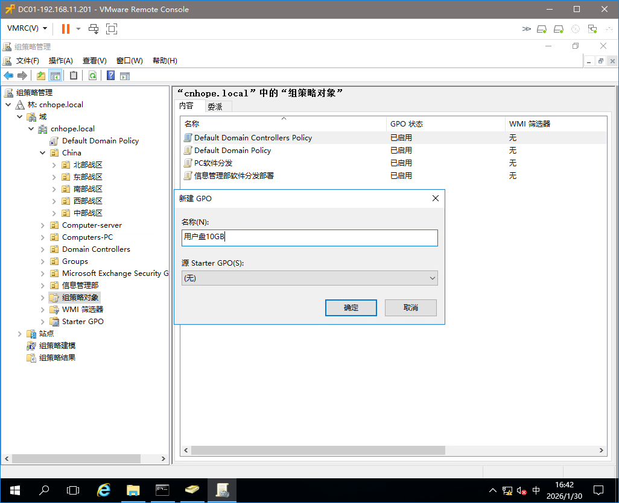
Task: Open the 文件(F) menu
Action: pyautogui.click(x=27, y=61)
